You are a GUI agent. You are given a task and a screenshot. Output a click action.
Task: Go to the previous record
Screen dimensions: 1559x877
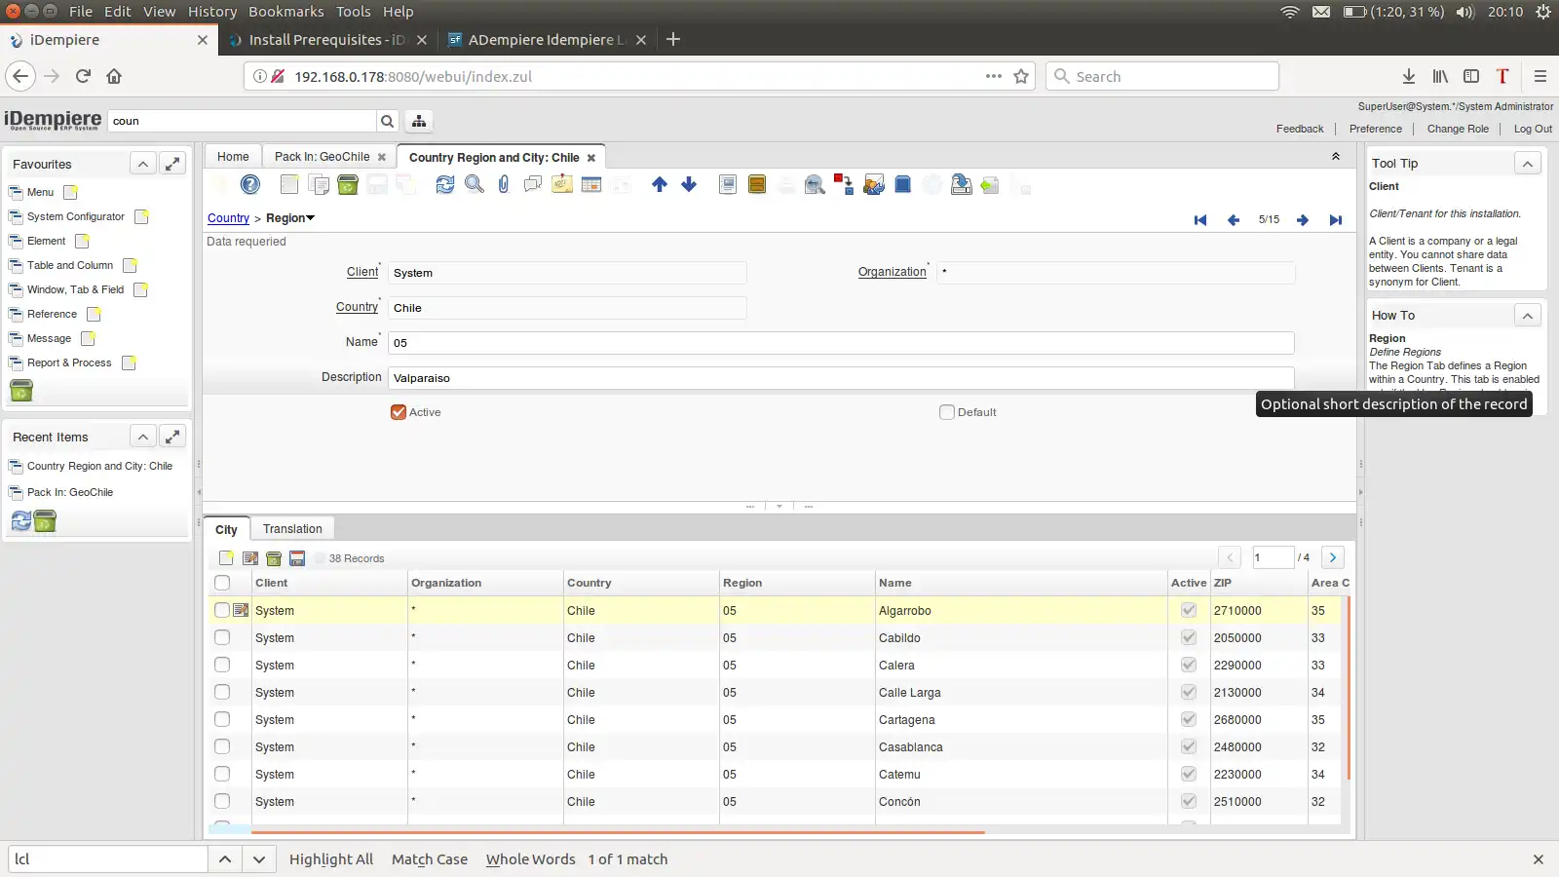click(1234, 220)
